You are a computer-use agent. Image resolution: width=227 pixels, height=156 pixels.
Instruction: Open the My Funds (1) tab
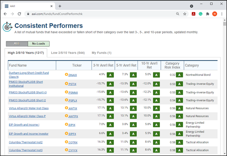101,53
